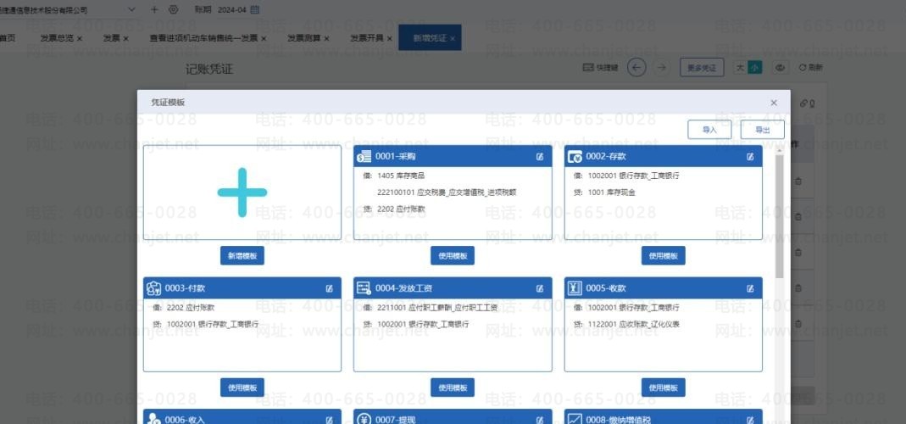This screenshot has width=906, height=424.
Task: Click the 刷新 refresh icon
Action: coord(803,68)
